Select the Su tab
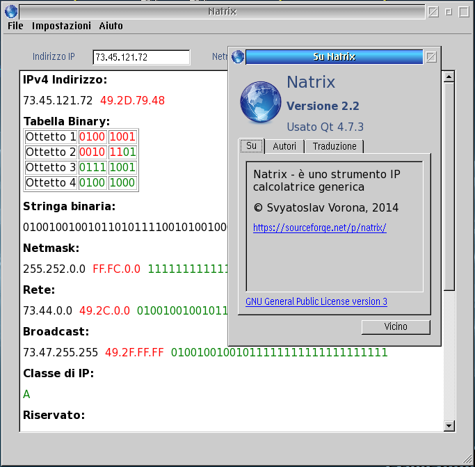 tap(252, 146)
